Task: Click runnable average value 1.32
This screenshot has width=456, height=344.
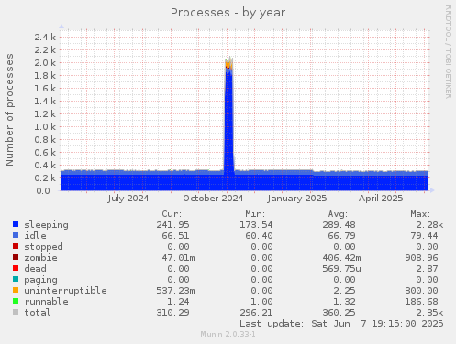Action: (x=344, y=302)
